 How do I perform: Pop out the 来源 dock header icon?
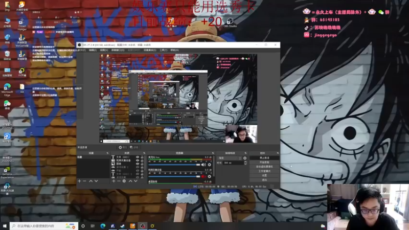(144, 153)
